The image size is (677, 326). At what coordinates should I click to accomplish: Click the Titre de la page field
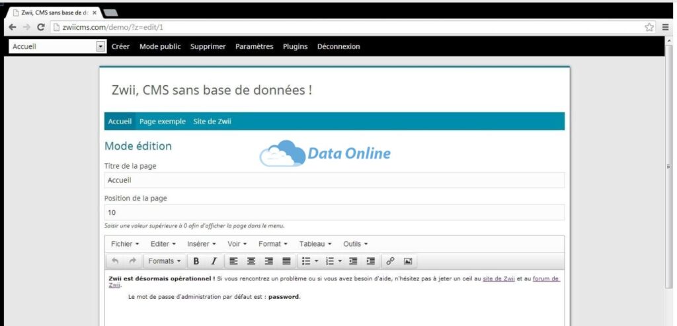(334, 180)
